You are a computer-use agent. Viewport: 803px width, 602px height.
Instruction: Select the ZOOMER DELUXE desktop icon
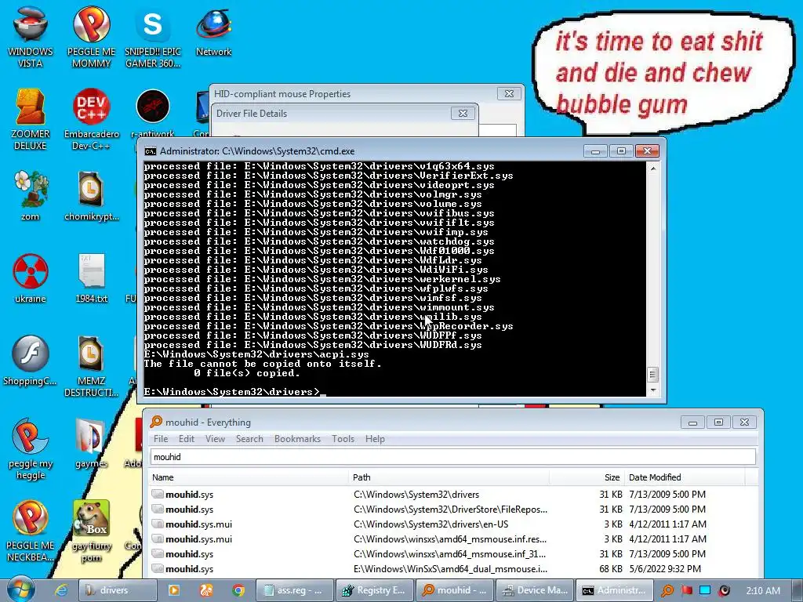pyautogui.click(x=31, y=119)
